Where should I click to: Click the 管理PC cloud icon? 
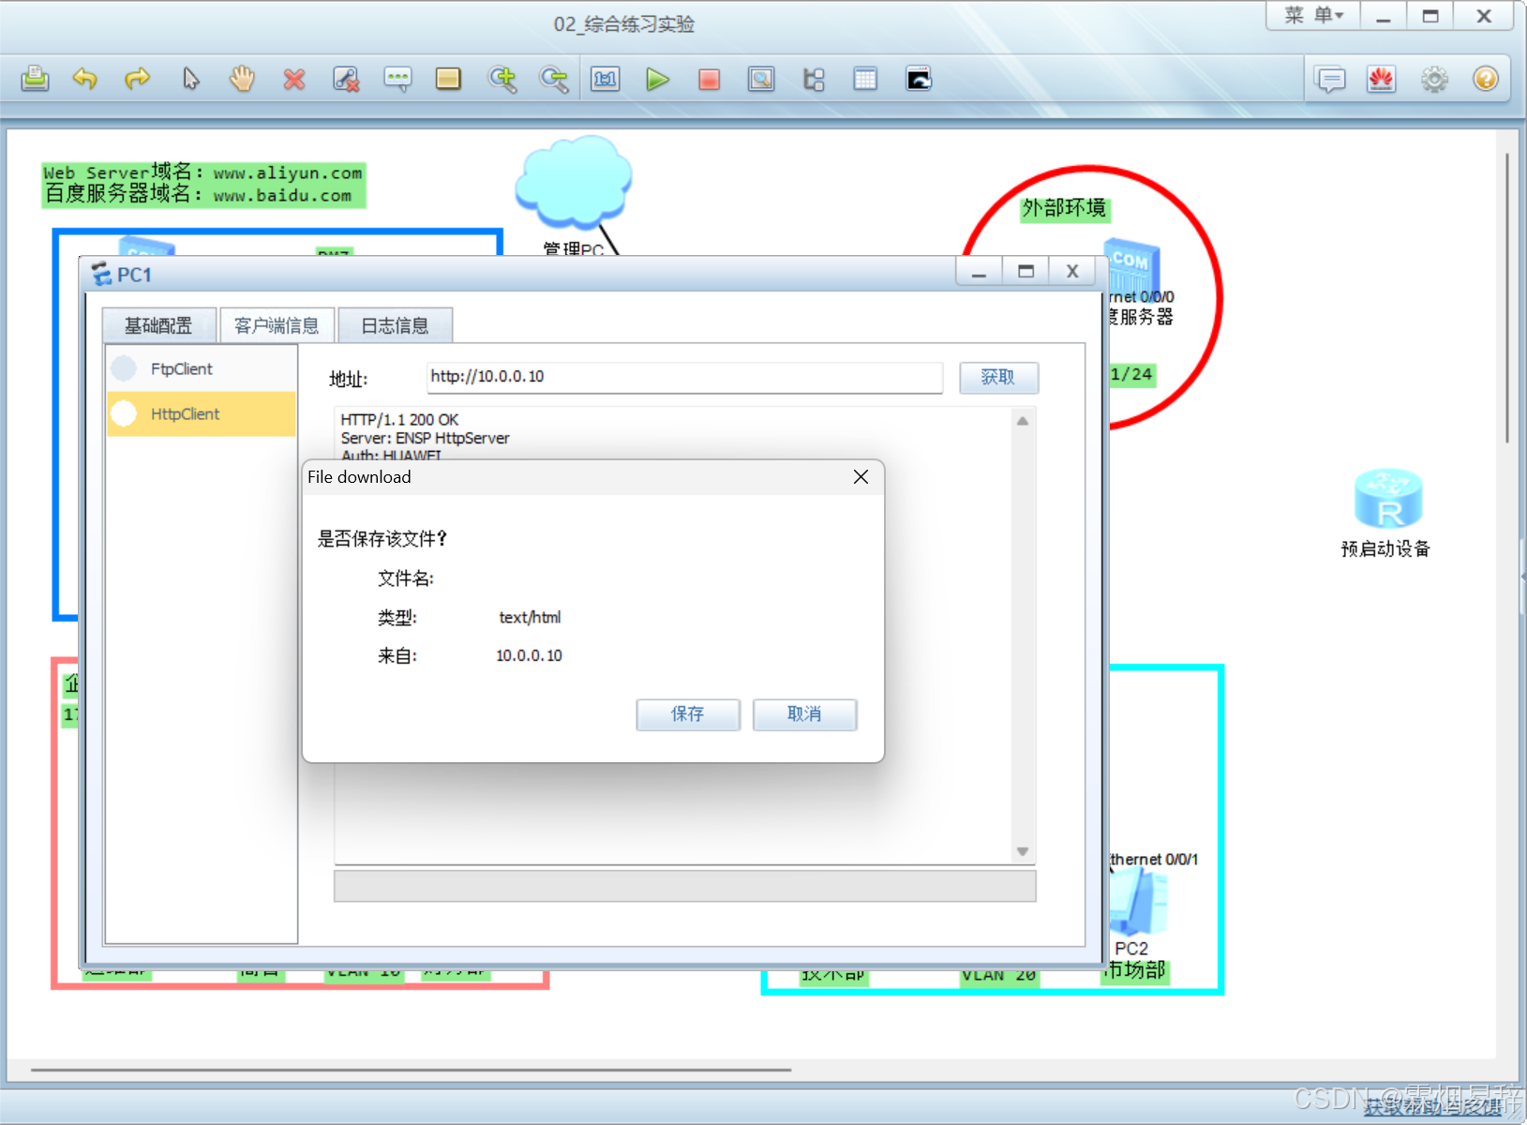[x=573, y=182]
